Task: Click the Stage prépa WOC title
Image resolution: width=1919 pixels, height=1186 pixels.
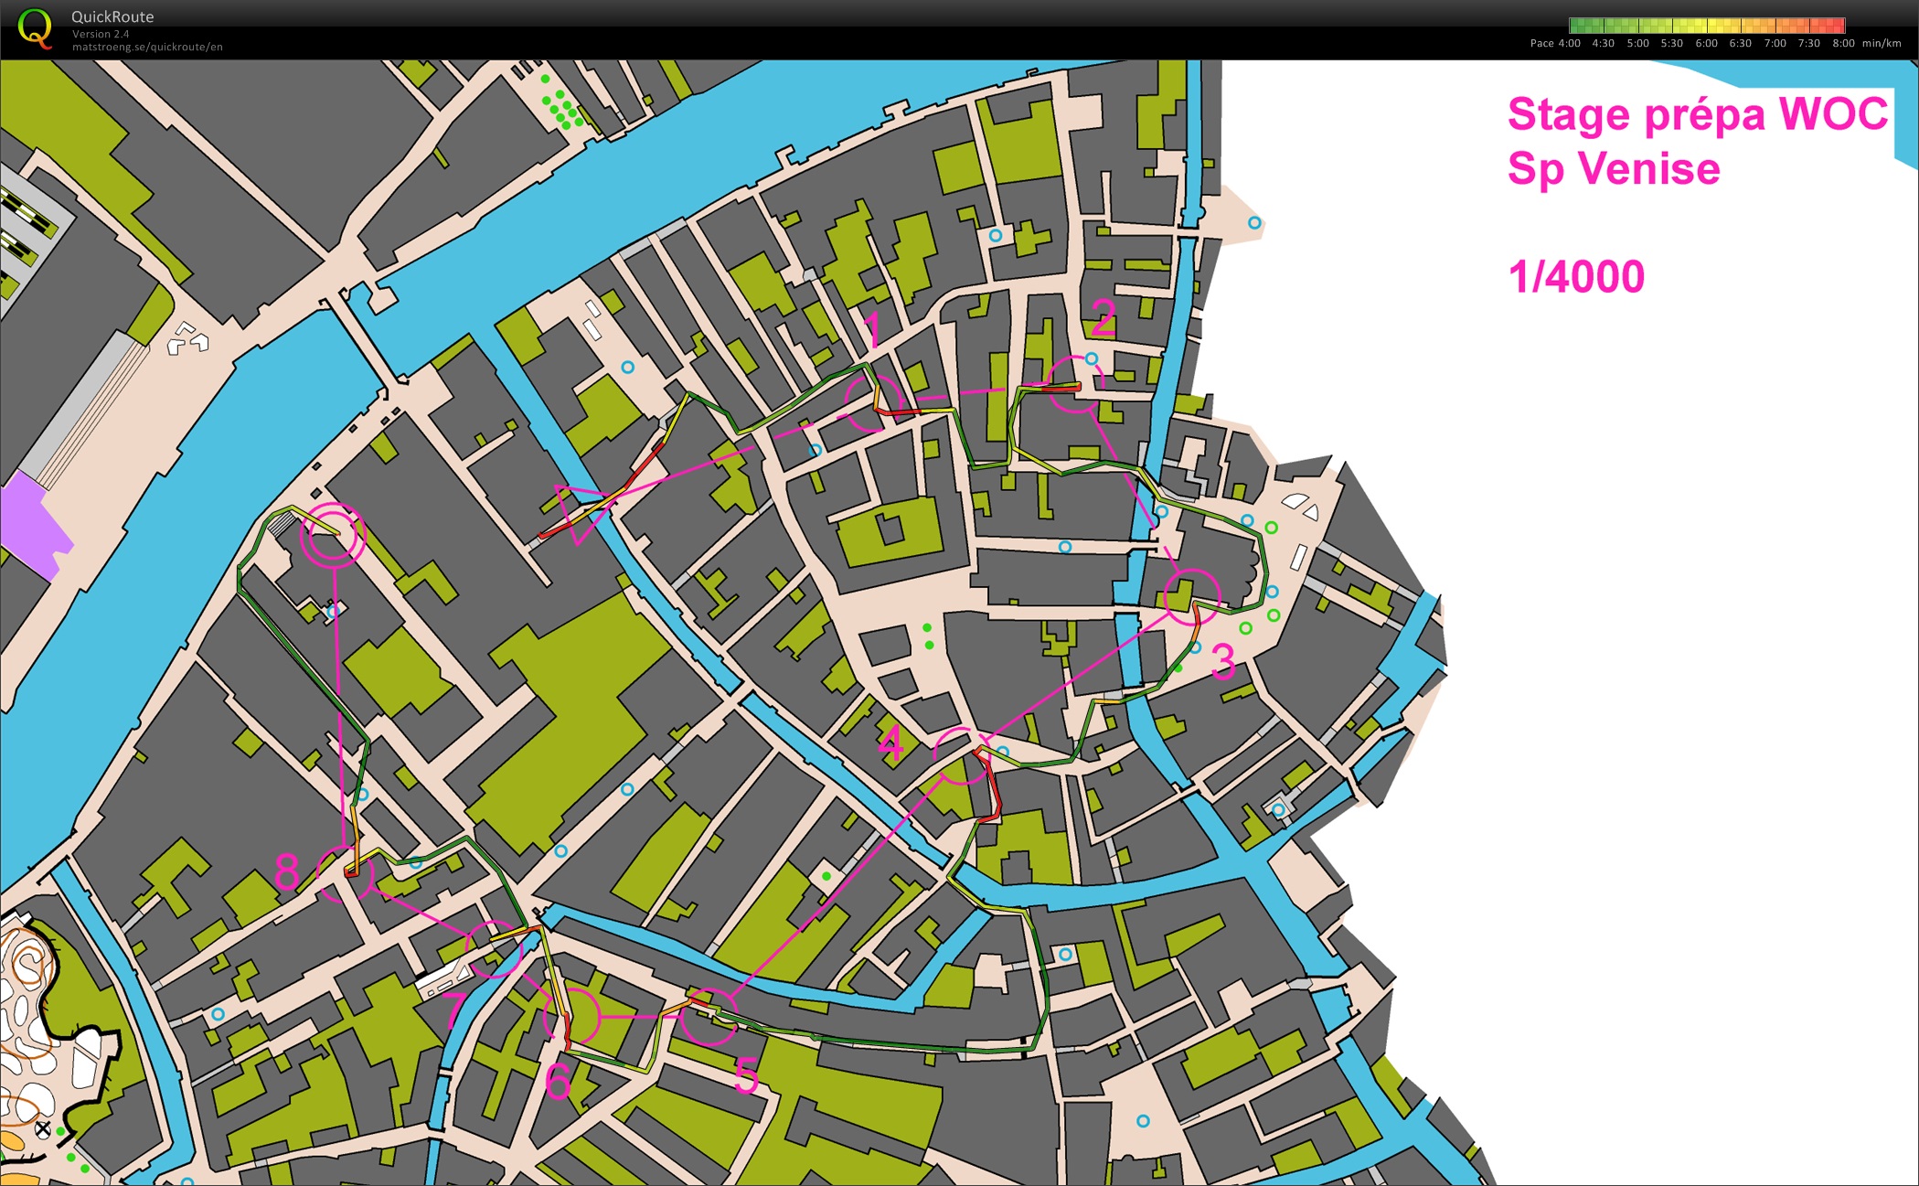Action: point(1697,116)
